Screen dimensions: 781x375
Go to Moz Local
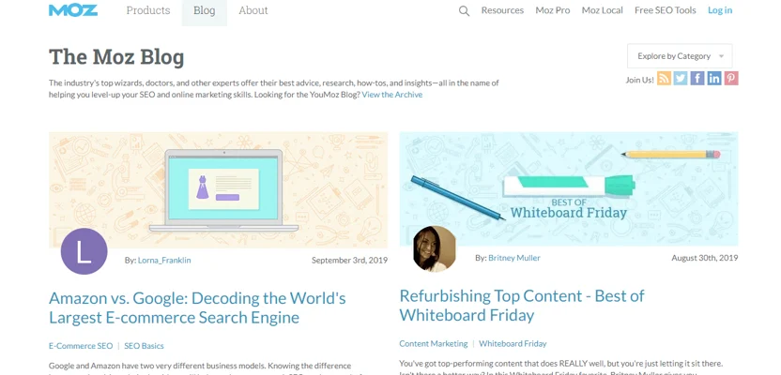[x=603, y=10]
